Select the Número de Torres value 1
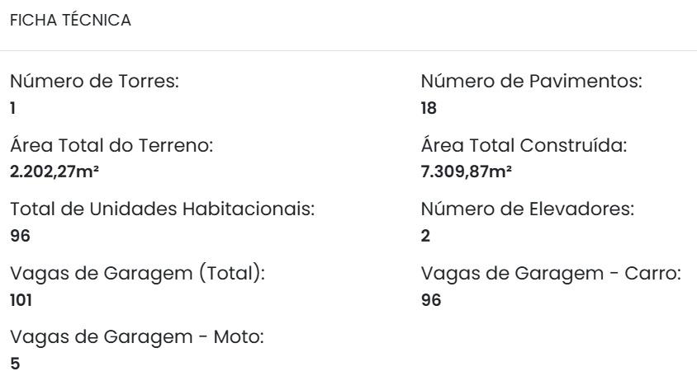This screenshot has height=390, width=697. 12,107
